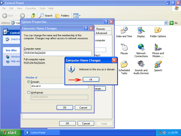Click the first system tray icon
The image size is (181, 136).
160,133
